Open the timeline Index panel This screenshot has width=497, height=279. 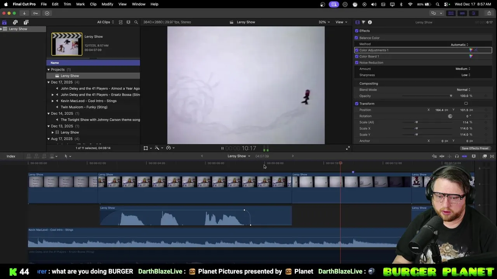click(x=11, y=156)
